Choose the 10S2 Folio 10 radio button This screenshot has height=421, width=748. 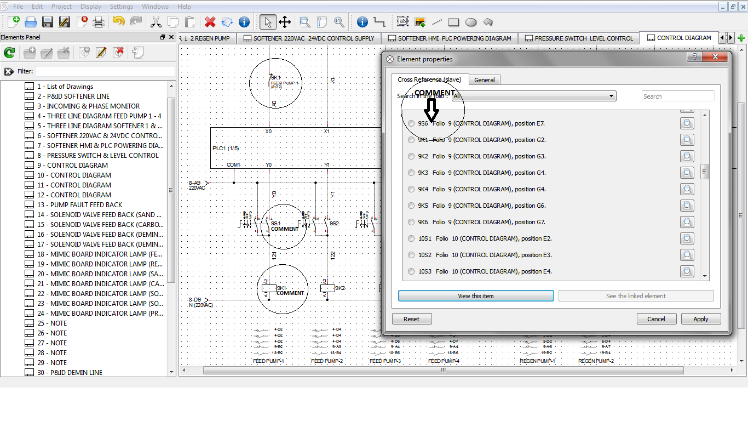412,255
